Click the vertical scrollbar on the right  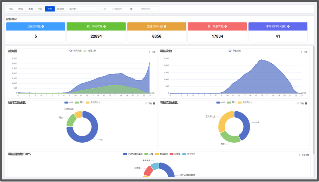point(314,98)
